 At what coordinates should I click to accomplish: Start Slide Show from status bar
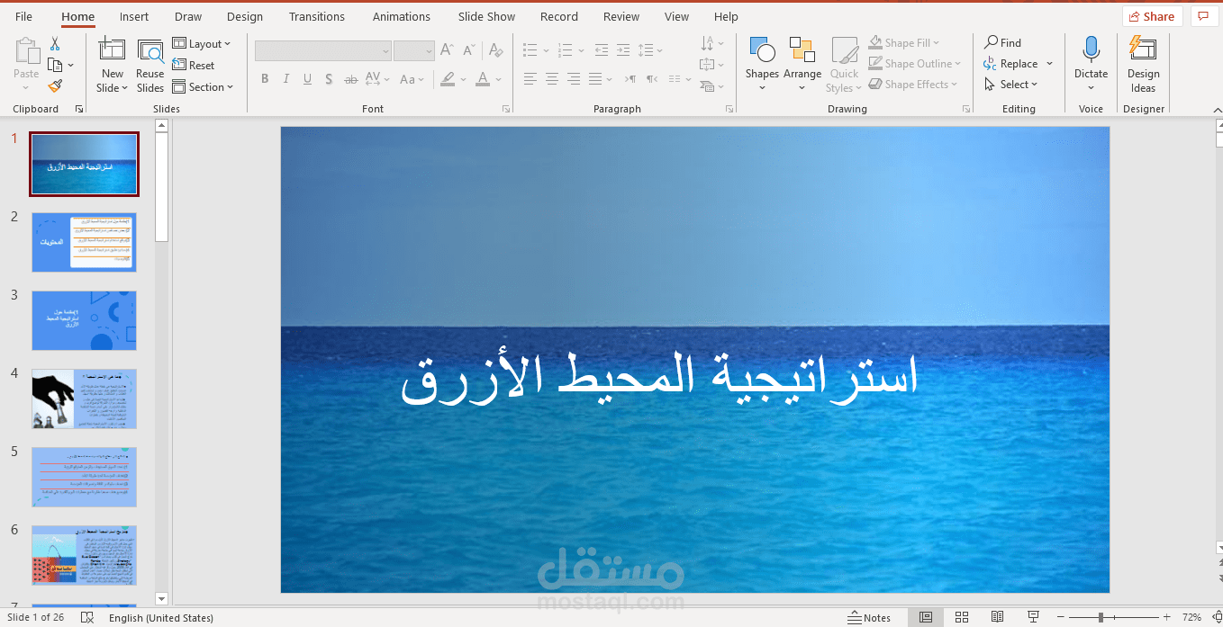pyautogui.click(x=1032, y=617)
